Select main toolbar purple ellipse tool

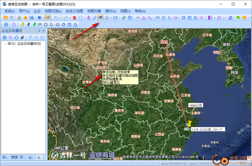[176, 18]
